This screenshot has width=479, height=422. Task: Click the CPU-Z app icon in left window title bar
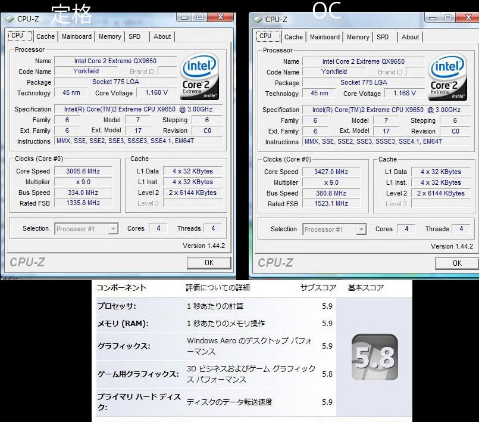tap(10, 19)
